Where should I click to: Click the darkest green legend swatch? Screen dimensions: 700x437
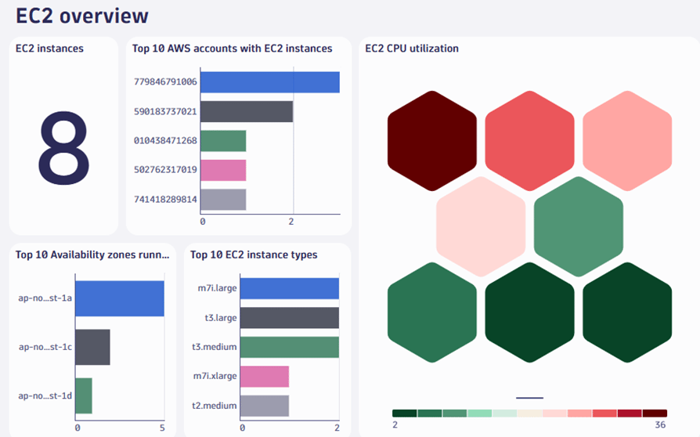405,413
